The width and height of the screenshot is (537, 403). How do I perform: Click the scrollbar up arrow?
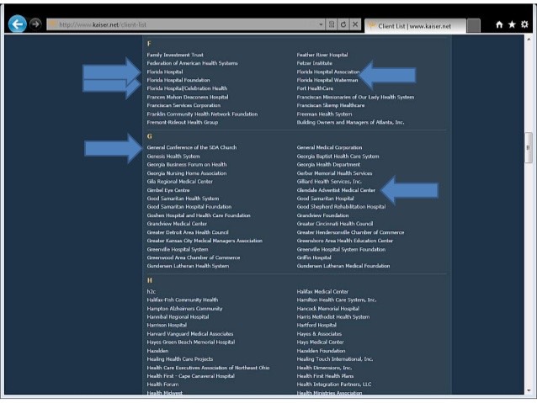[529, 40]
